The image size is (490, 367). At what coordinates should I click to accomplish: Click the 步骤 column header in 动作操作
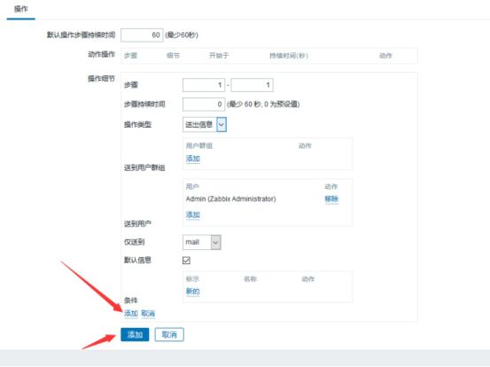[130, 56]
